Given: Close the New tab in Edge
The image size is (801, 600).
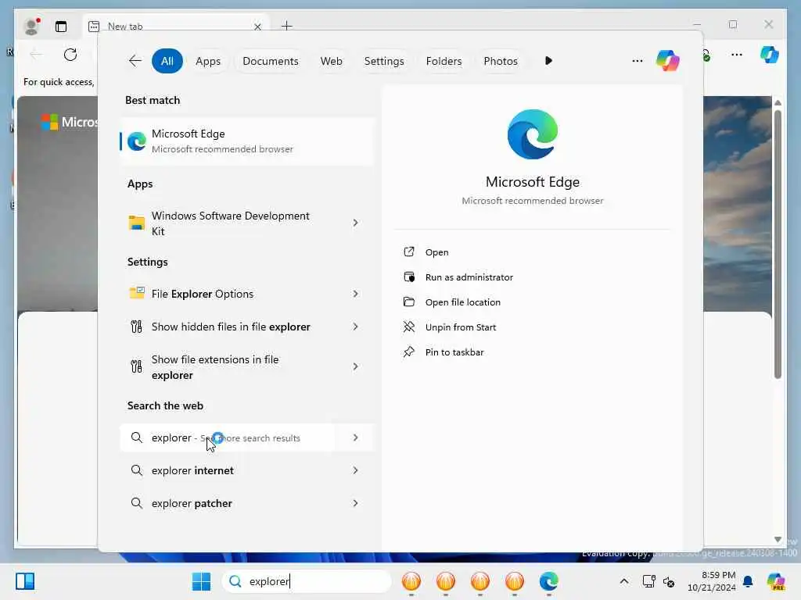Looking at the screenshot, I should 258,27.
